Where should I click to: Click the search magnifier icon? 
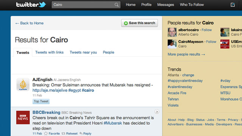coord(116,5)
